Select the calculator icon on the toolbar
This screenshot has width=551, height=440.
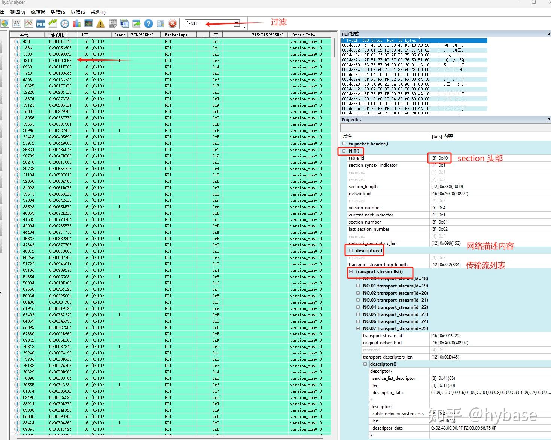[160, 24]
